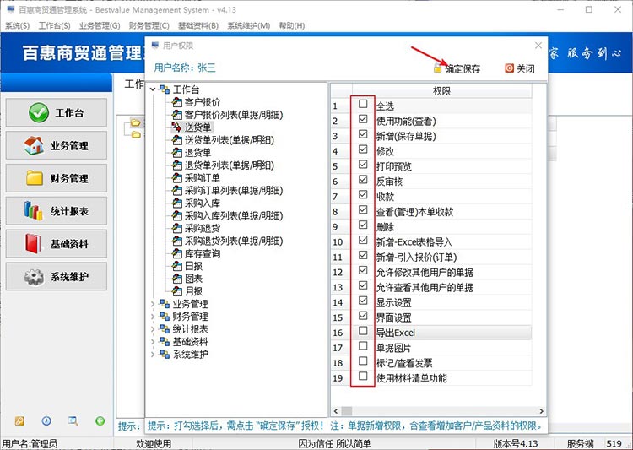Click the icon beside 采购入库 tree node
This screenshot has width=633, height=450.
pyautogui.click(x=177, y=203)
